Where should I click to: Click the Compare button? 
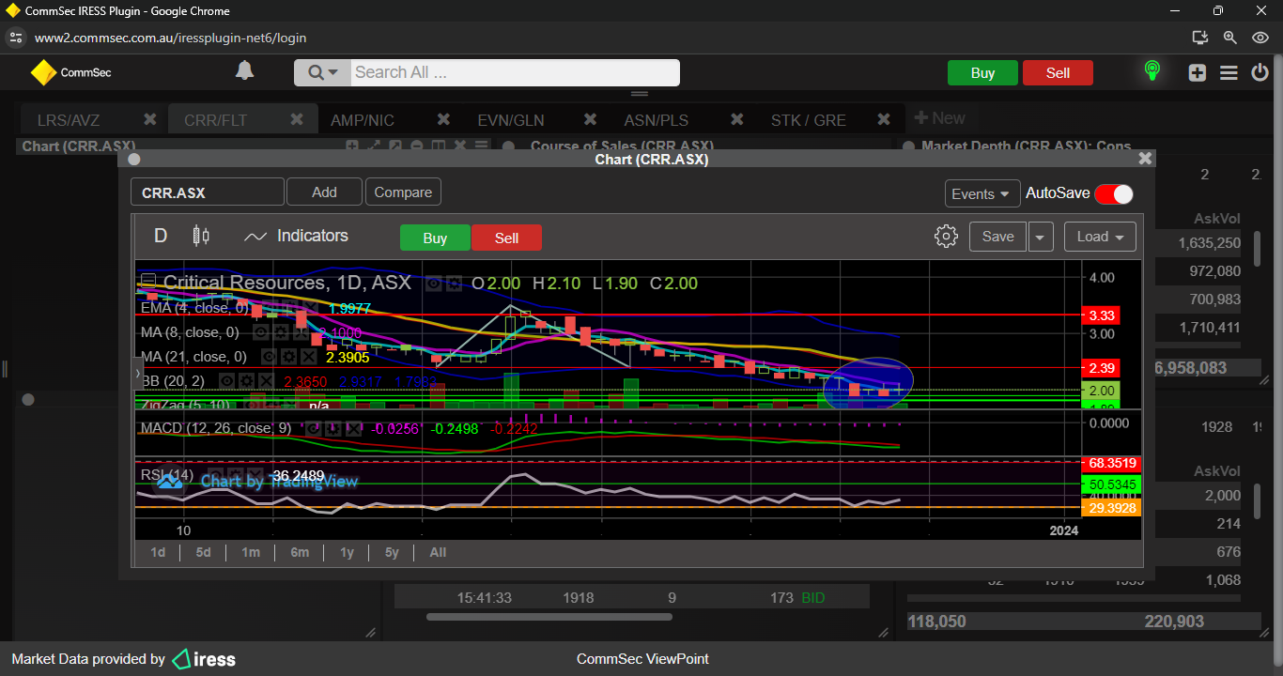click(x=403, y=192)
